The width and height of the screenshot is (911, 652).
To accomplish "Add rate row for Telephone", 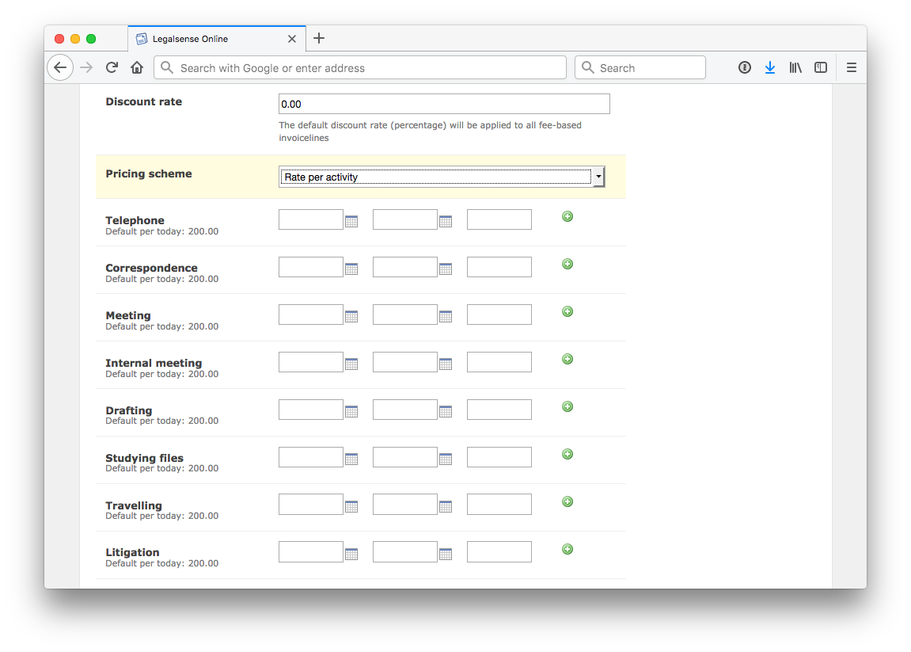I will click(x=567, y=216).
